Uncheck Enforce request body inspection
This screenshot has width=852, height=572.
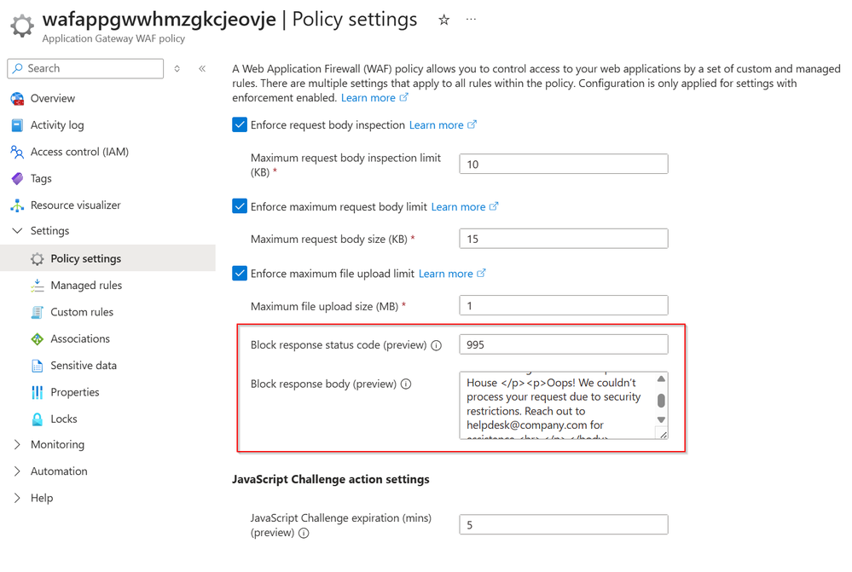pos(240,124)
